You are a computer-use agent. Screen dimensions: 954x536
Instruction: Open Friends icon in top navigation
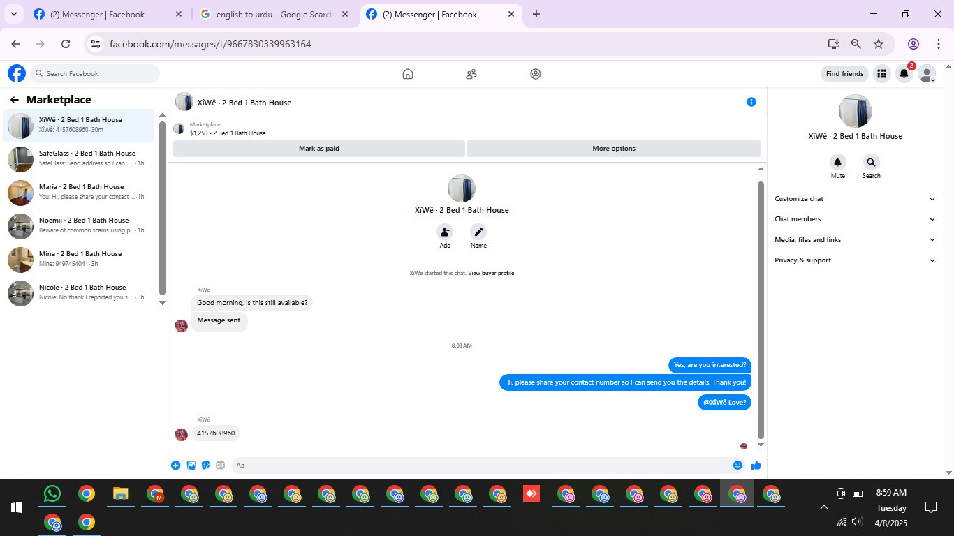(x=471, y=74)
